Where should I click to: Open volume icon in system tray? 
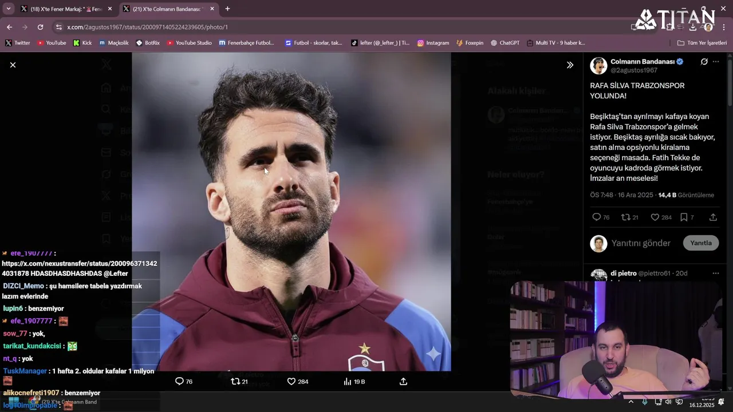[x=668, y=402]
